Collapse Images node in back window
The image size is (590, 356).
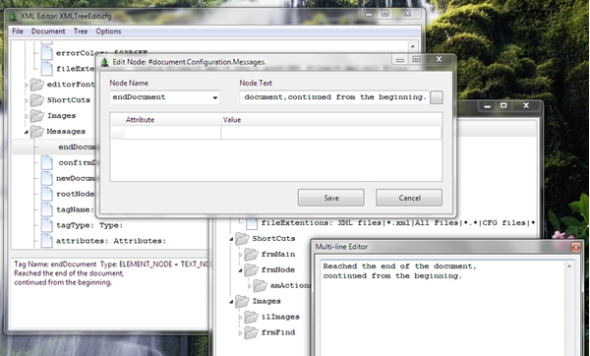coord(231,302)
